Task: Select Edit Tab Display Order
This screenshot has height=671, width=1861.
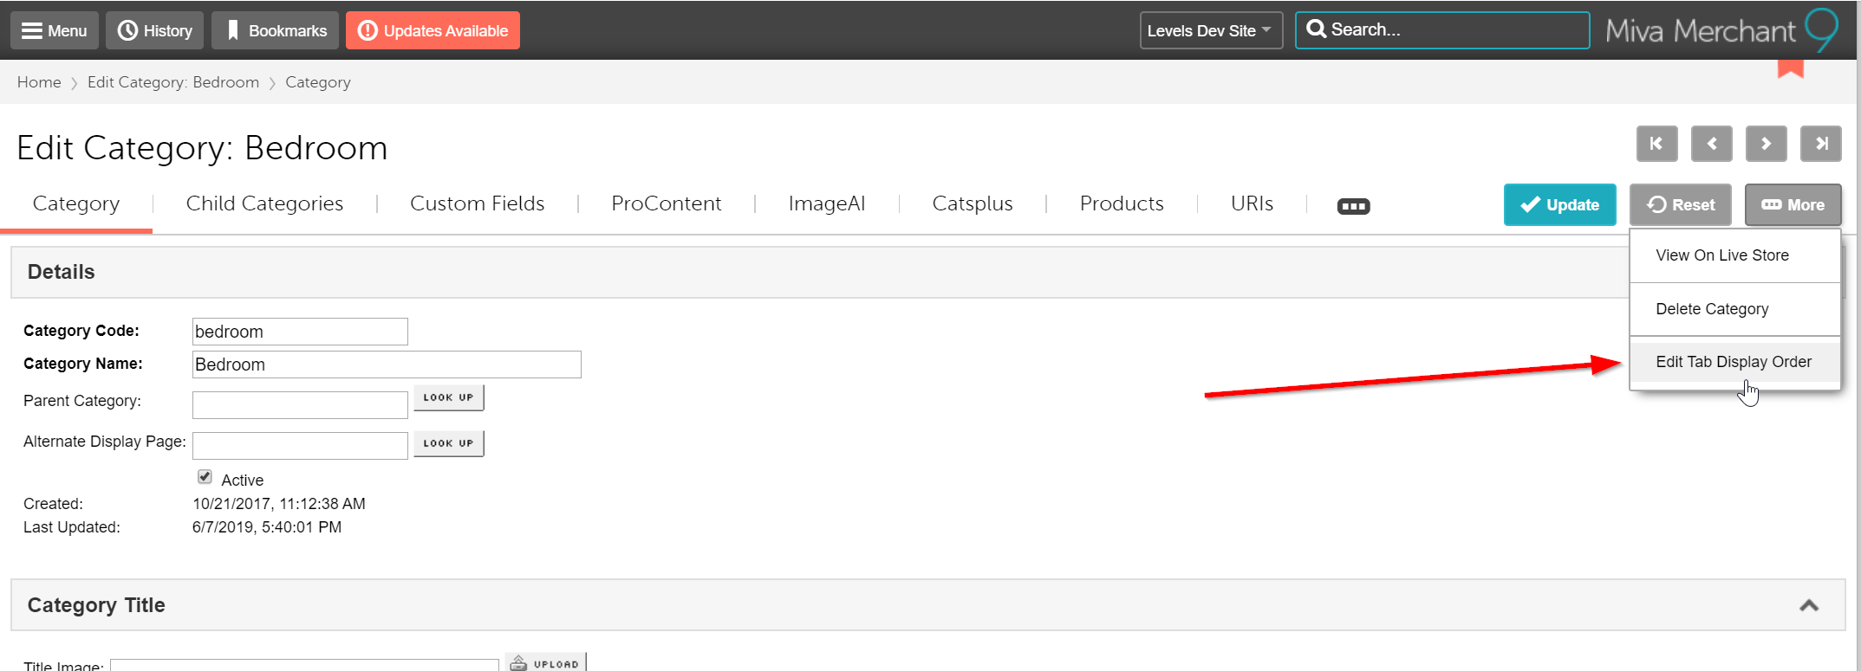Action: (1734, 362)
